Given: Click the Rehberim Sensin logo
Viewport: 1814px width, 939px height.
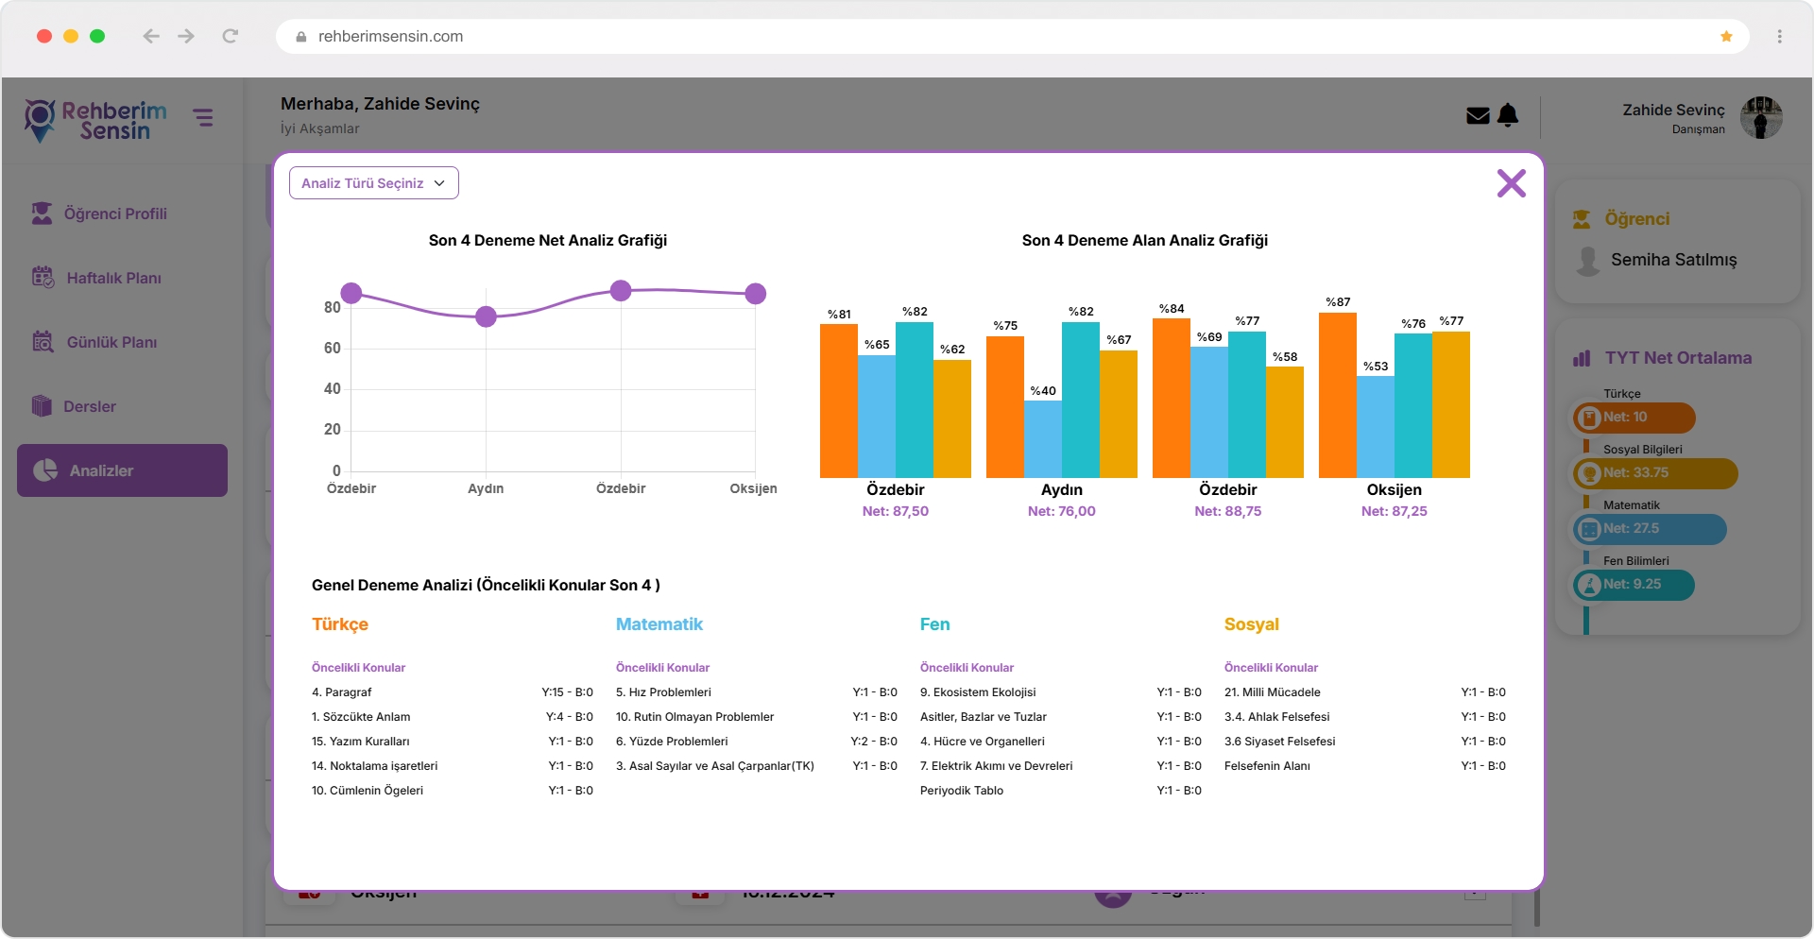Looking at the screenshot, I should point(95,121).
